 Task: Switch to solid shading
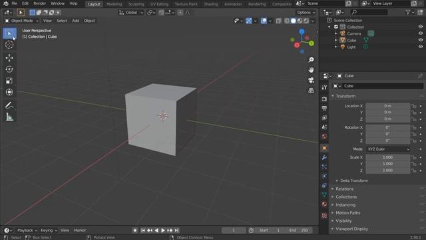(294, 21)
